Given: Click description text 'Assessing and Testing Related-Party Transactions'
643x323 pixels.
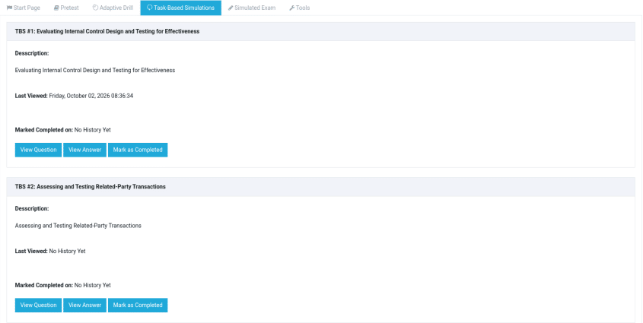Looking at the screenshot, I should pyautogui.click(x=78, y=226).
